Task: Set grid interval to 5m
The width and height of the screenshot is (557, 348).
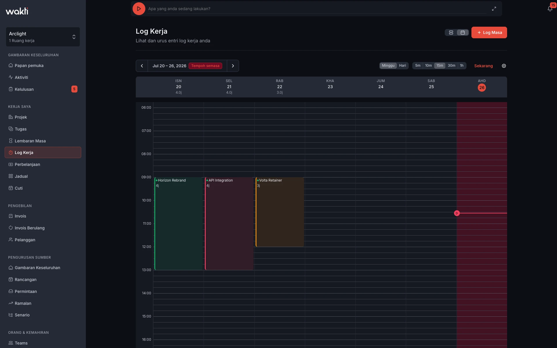Action: 418,66
